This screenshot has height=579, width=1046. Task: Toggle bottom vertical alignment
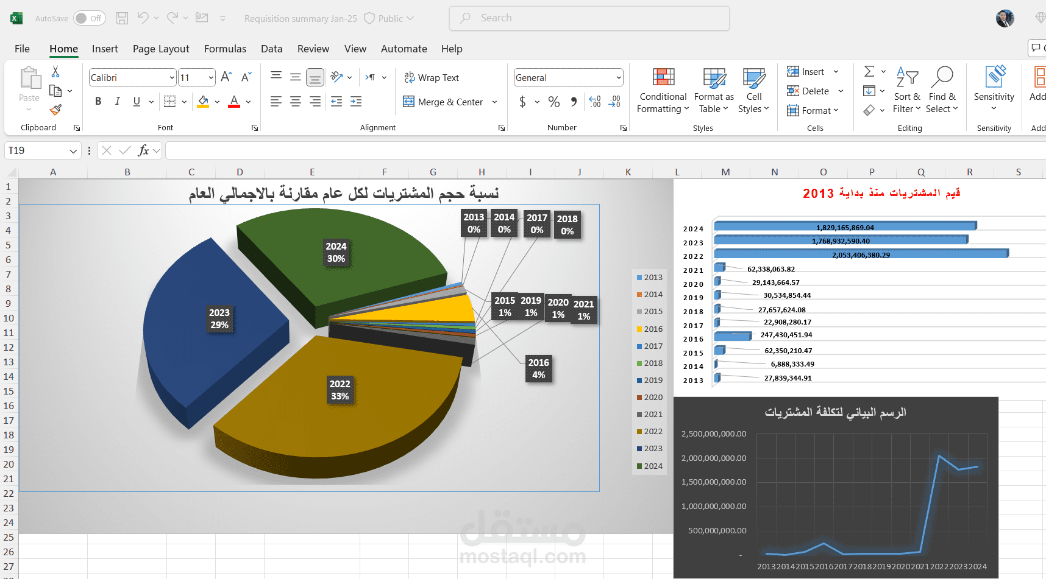click(x=315, y=77)
